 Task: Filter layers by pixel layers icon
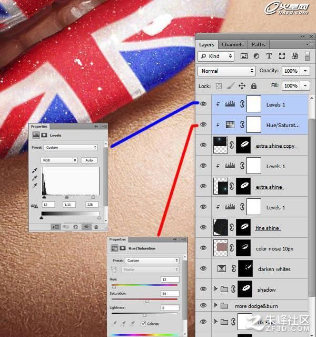tap(244, 56)
